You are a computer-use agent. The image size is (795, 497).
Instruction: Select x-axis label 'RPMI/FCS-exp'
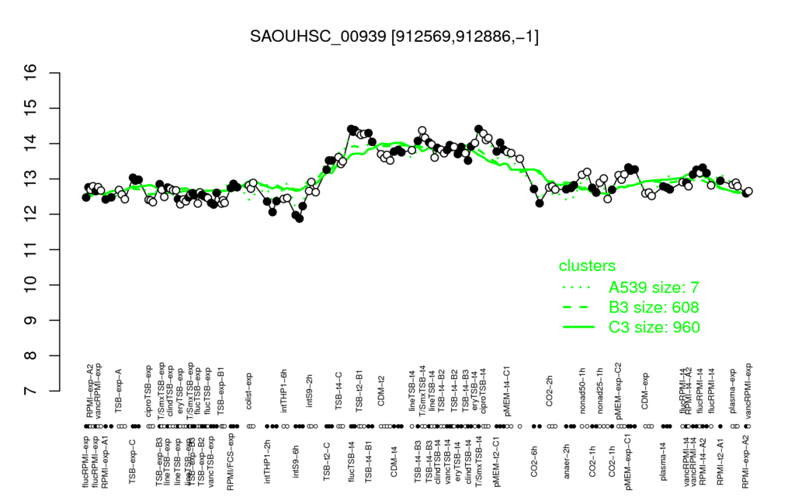[231, 462]
